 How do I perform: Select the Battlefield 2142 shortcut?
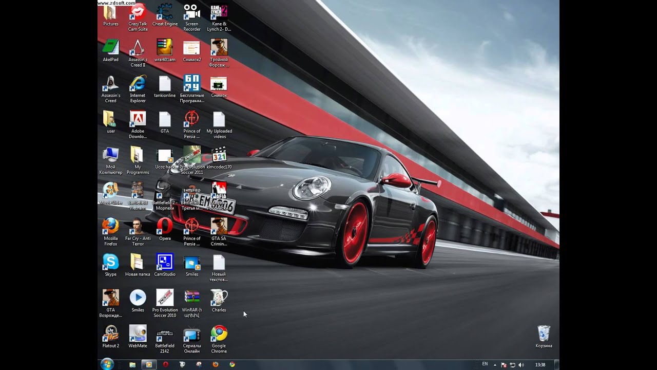click(165, 339)
